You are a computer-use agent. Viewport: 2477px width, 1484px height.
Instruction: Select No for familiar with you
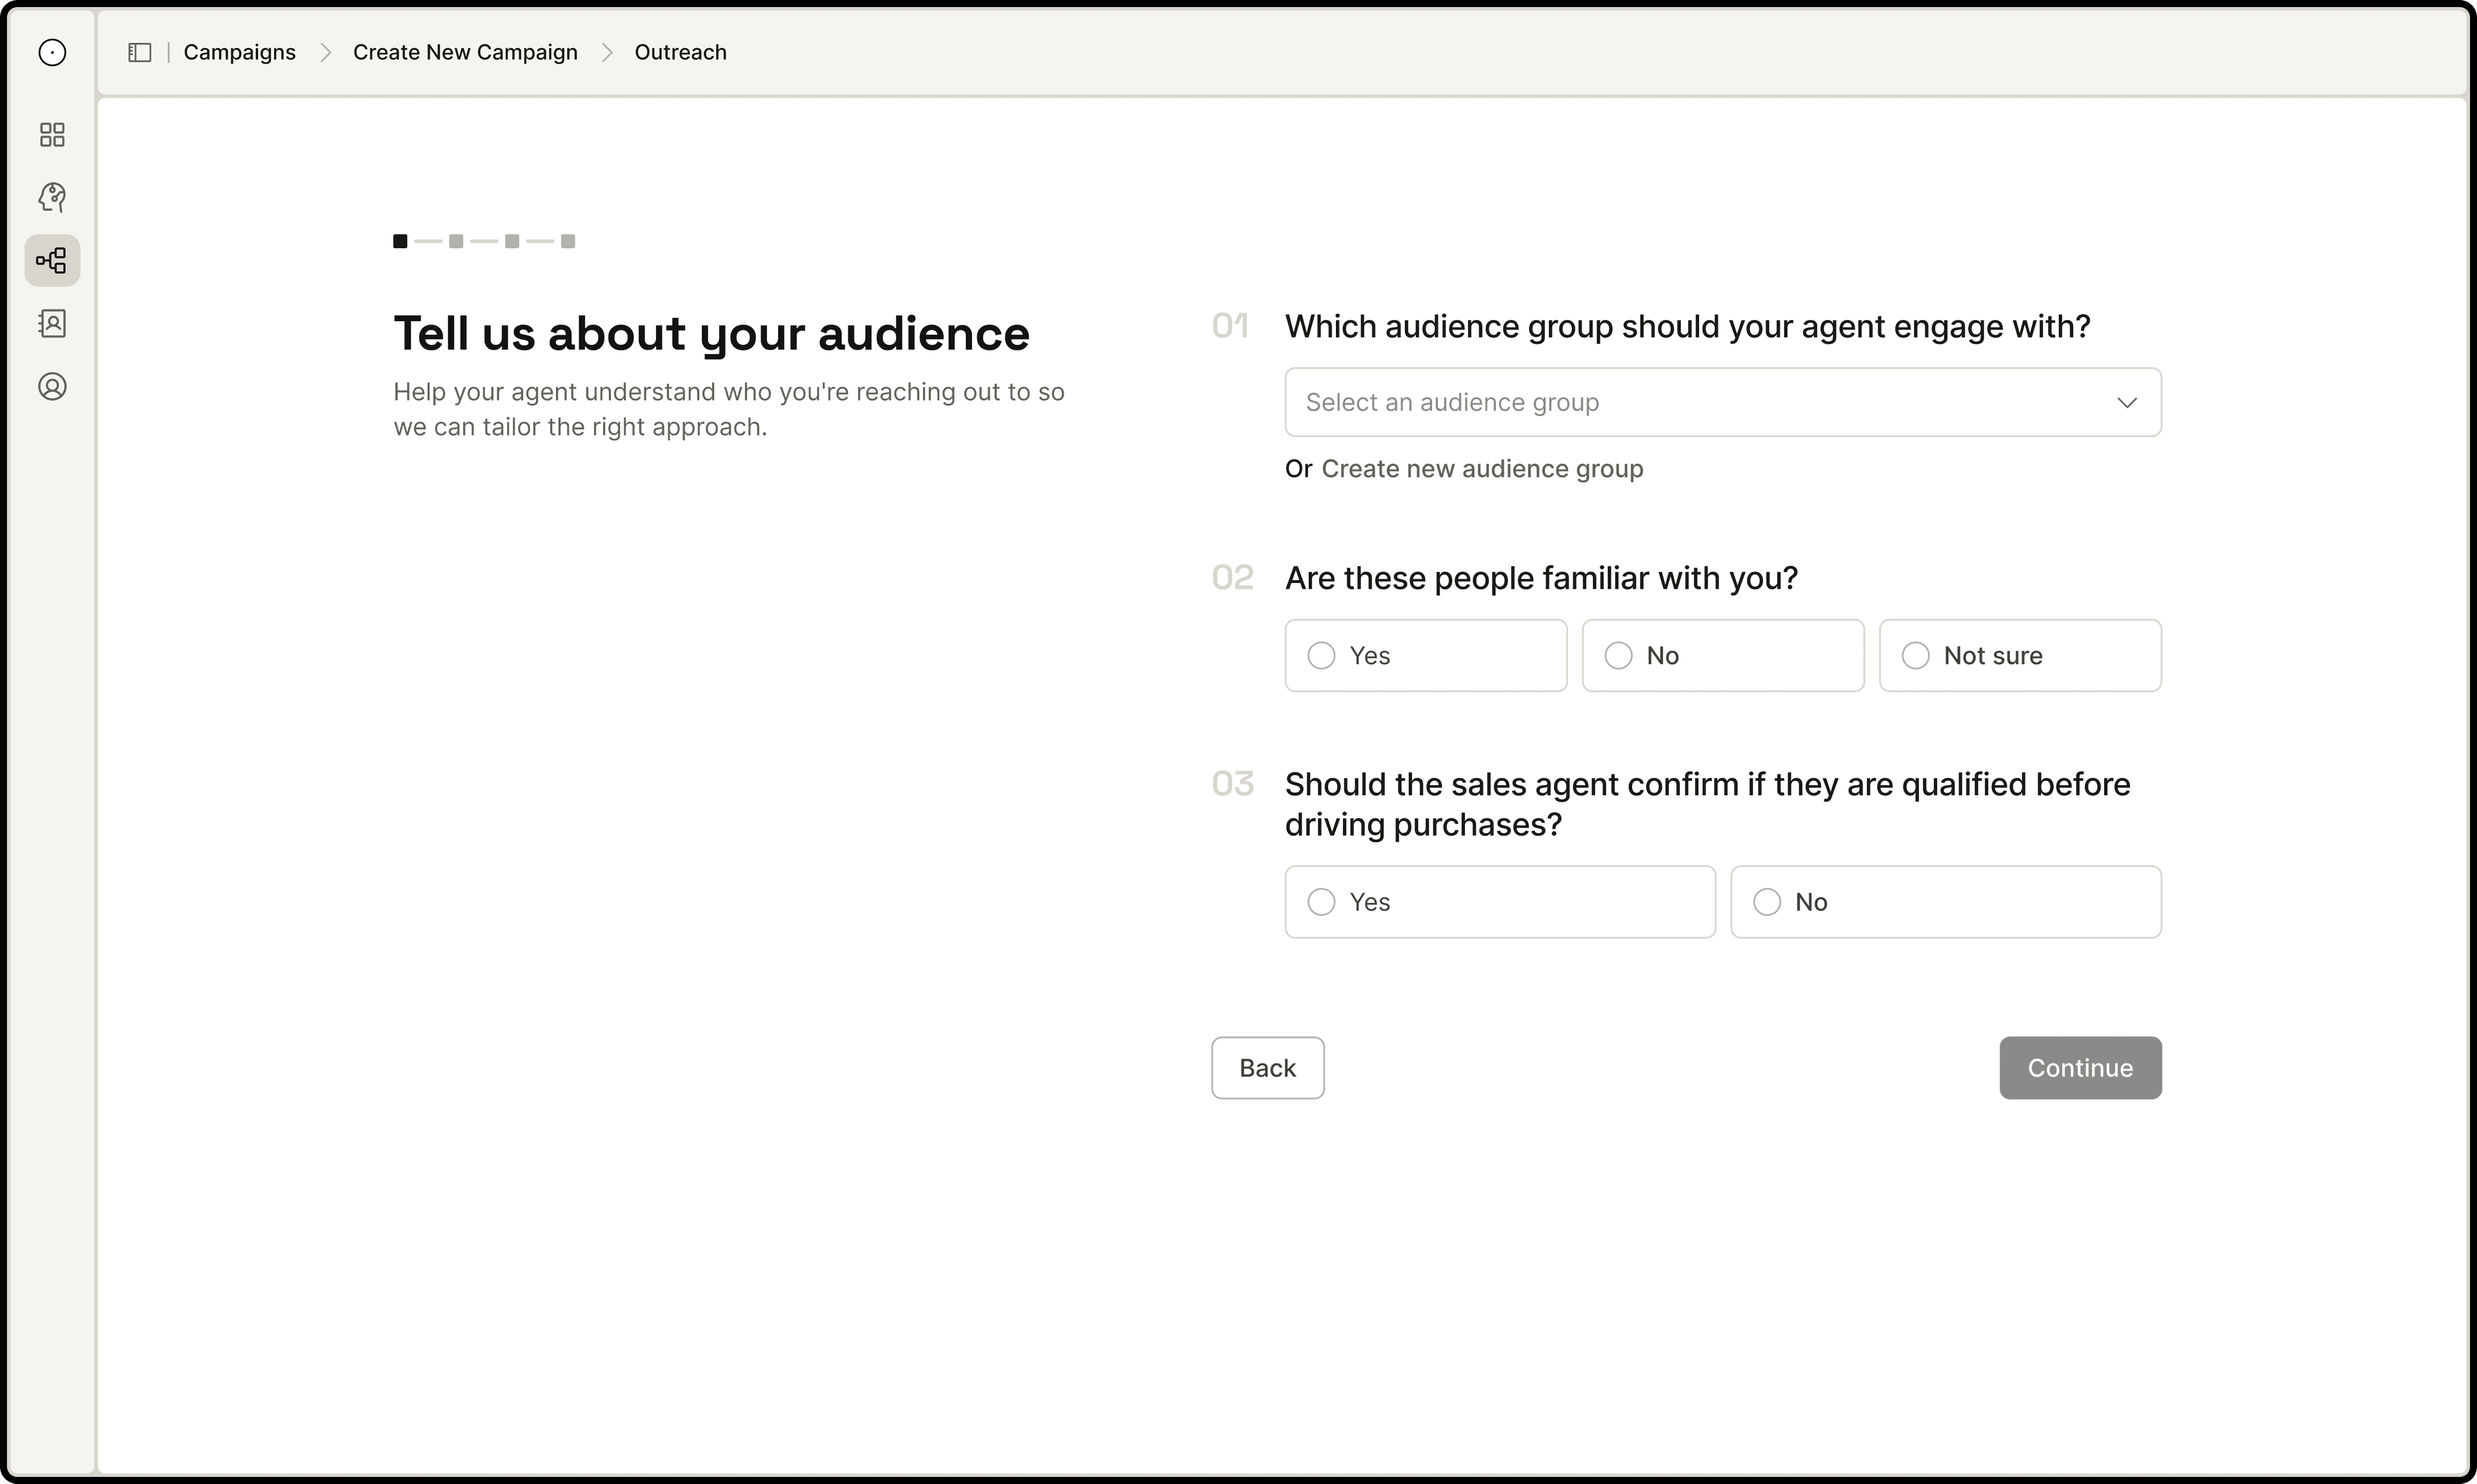point(1722,655)
